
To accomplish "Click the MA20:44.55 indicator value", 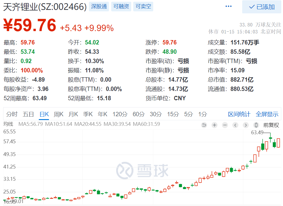I will pos(88,124).
